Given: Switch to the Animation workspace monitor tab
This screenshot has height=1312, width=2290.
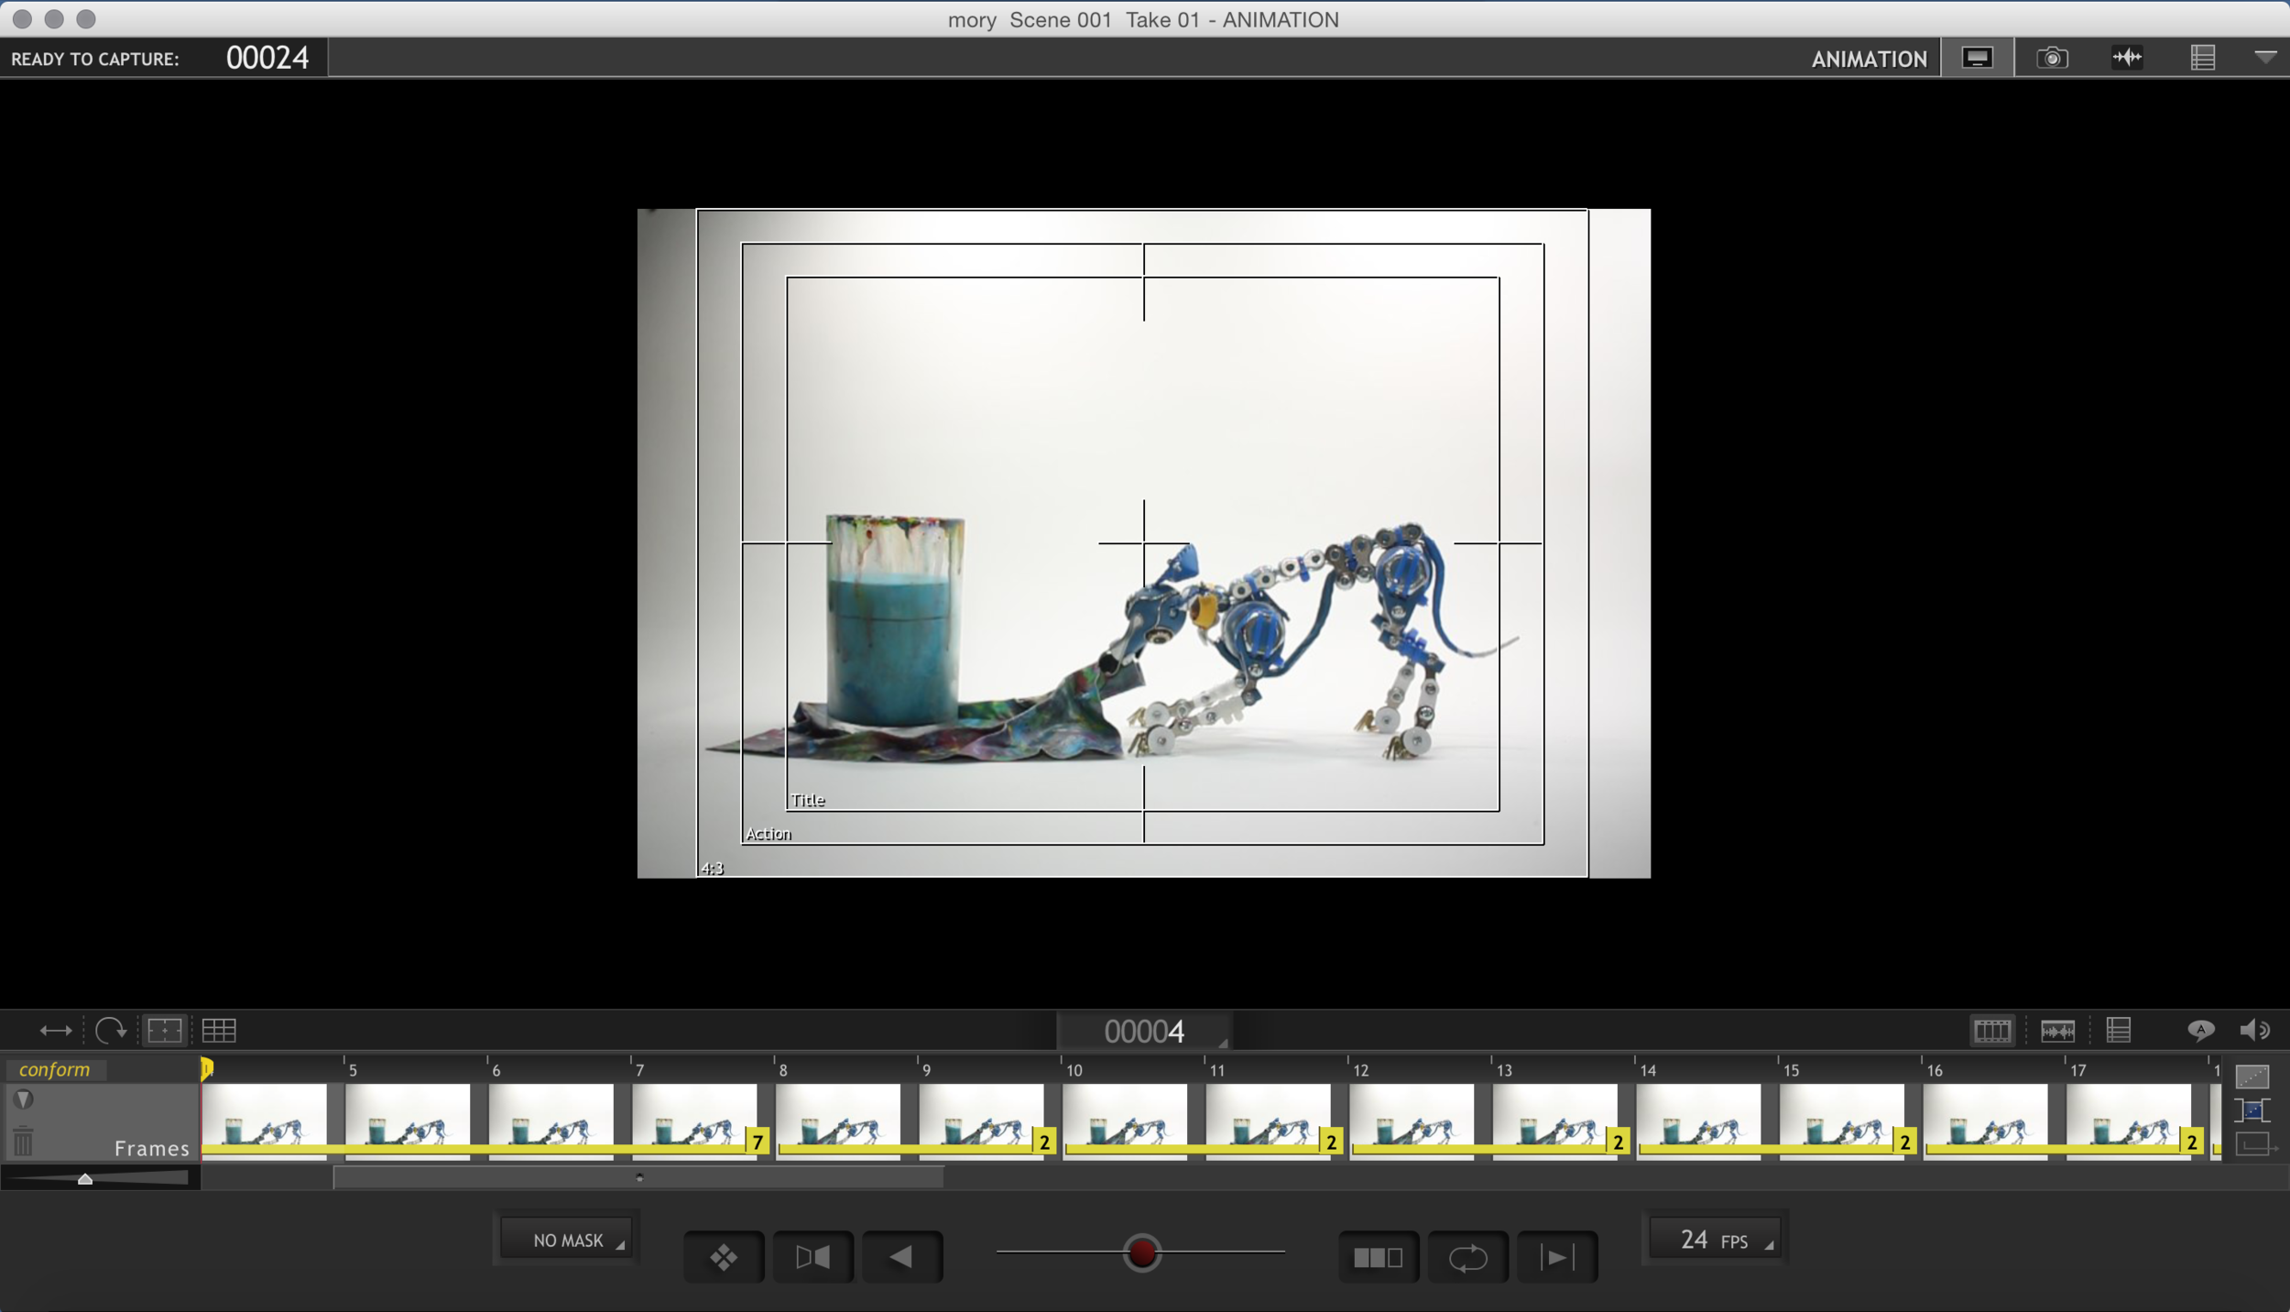Looking at the screenshot, I should pyautogui.click(x=1977, y=59).
